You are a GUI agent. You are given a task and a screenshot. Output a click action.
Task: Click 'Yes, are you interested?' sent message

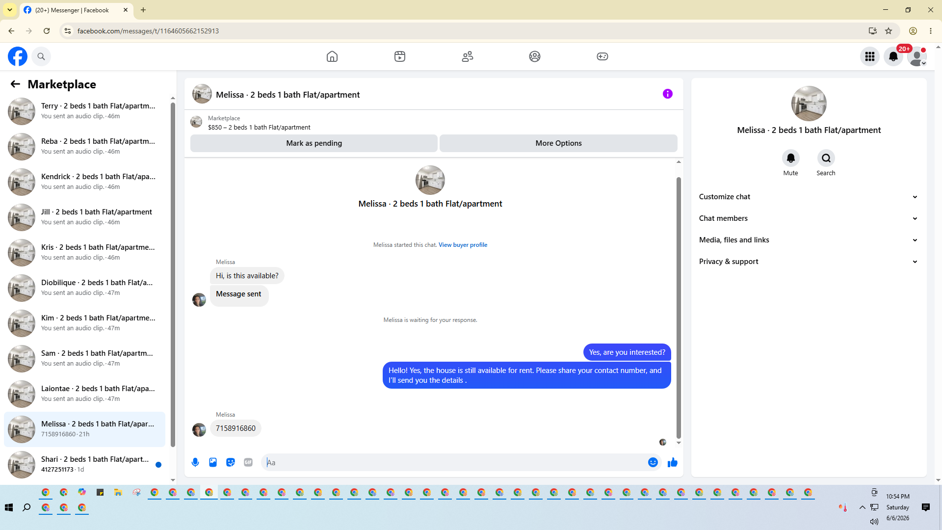click(627, 352)
